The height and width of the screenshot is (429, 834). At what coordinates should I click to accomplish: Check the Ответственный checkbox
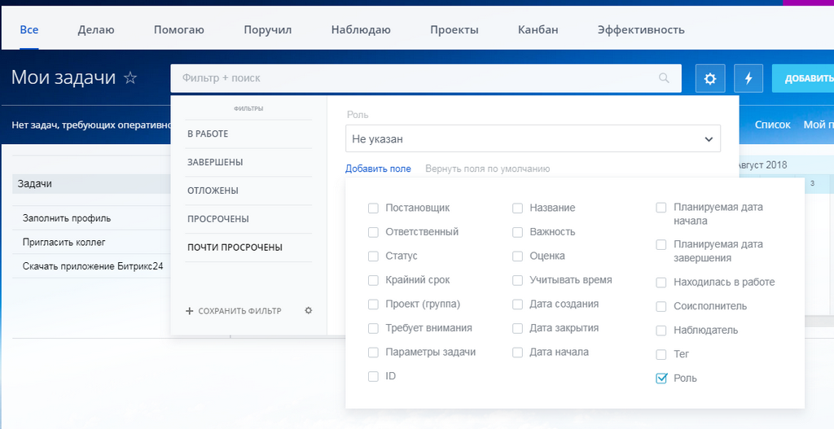[373, 232]
